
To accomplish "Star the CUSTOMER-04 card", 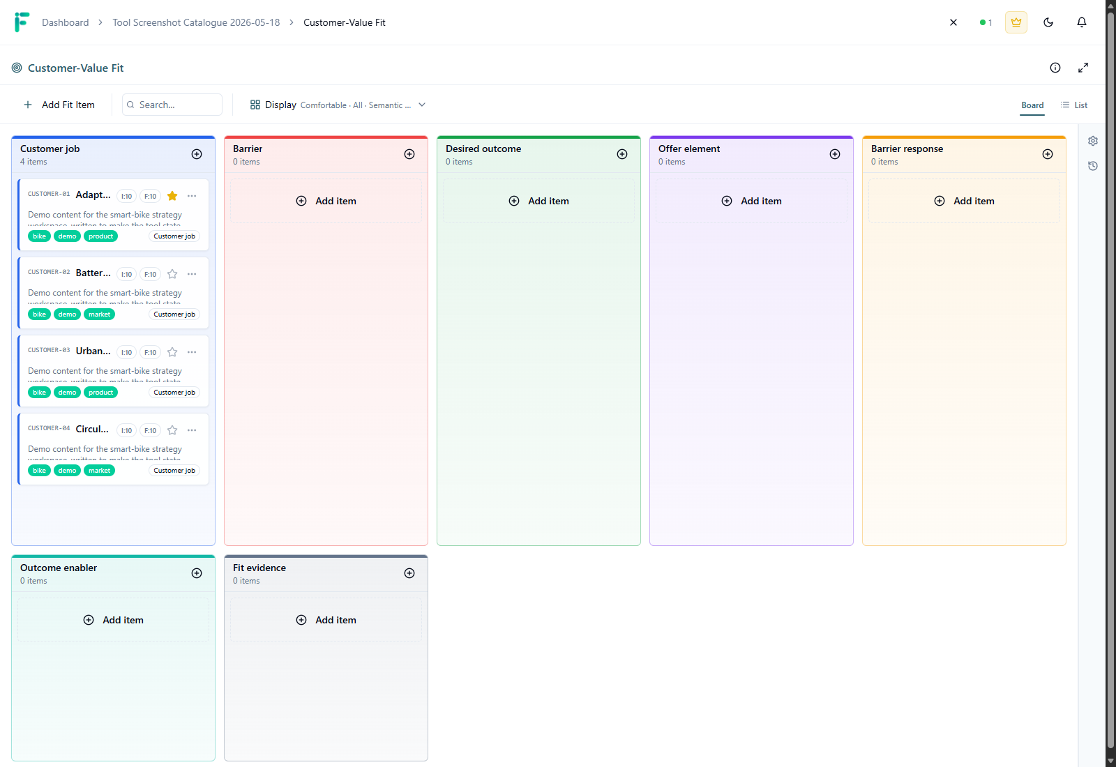I will click(172, 430).
